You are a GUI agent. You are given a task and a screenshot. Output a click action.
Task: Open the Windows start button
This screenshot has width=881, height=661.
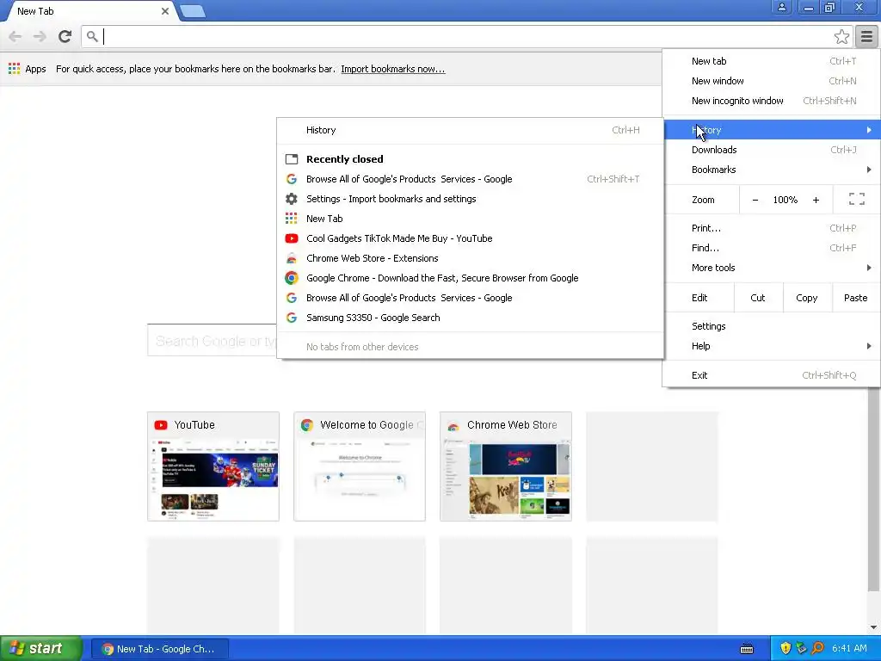pos(41,649)
